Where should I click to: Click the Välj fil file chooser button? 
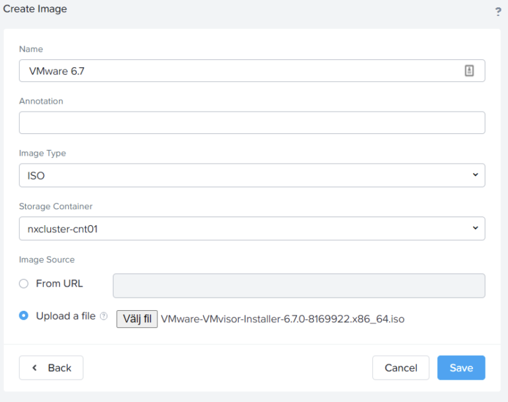[x=137, y=319]
